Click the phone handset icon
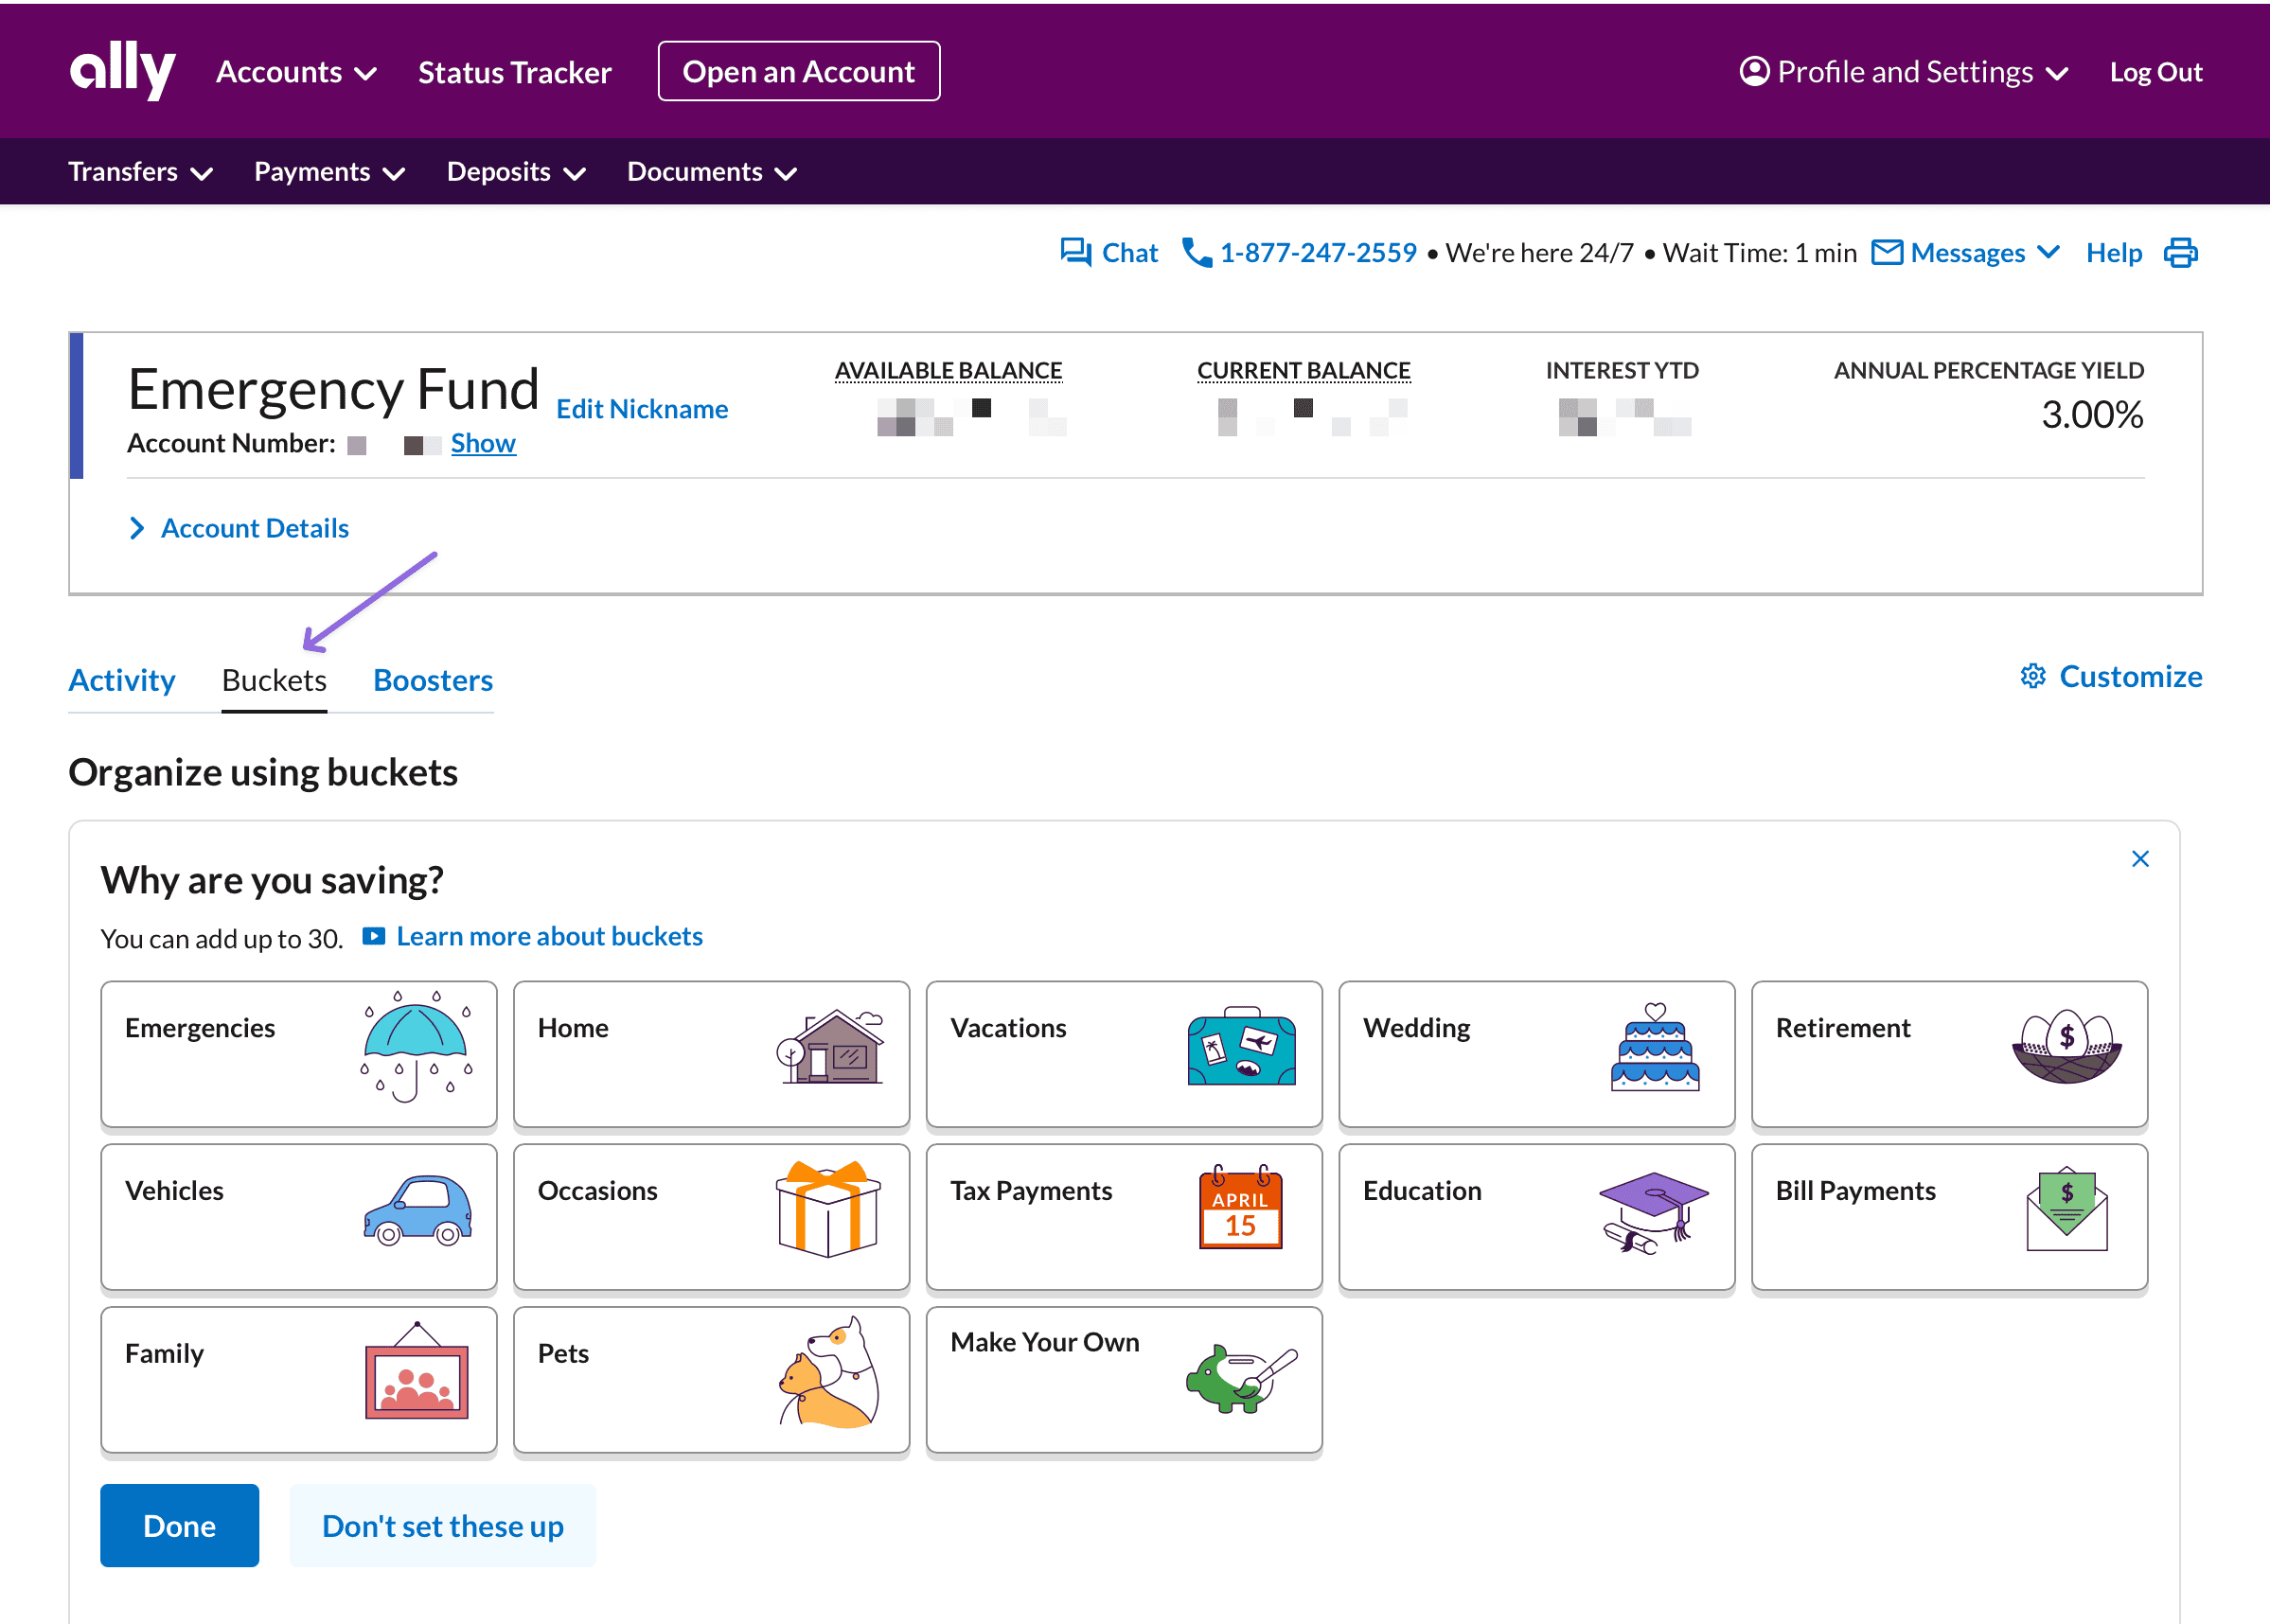 pos(1197,252)
